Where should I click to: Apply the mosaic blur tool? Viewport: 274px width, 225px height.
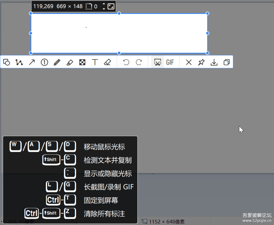82,62
